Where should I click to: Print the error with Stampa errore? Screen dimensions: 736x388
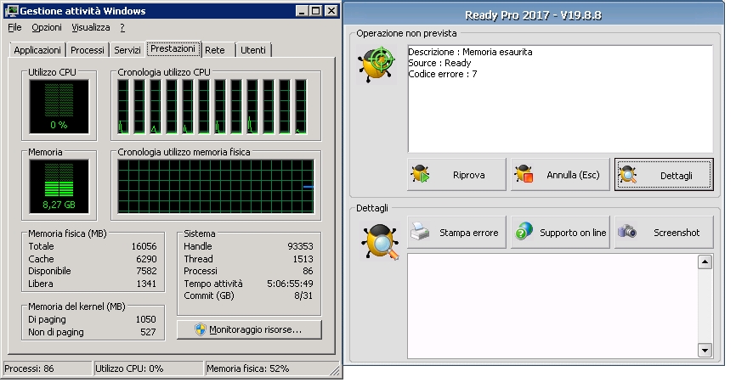pos(456,233)
